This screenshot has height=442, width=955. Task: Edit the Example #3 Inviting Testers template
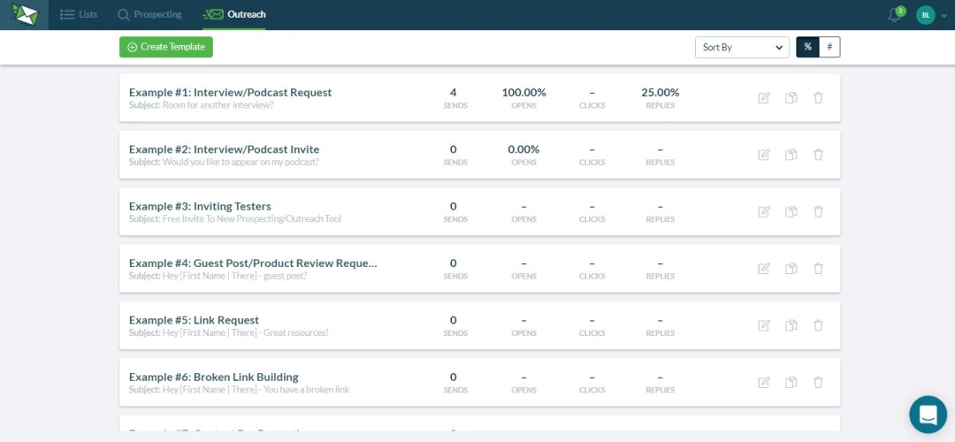tap(764, 211)
